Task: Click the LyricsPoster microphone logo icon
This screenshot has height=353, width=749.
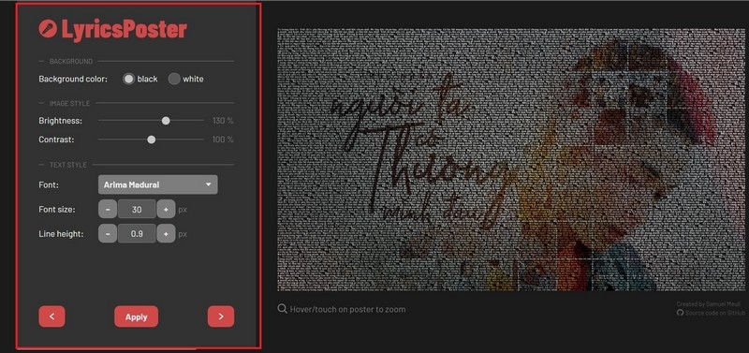Action: (48, 29)
